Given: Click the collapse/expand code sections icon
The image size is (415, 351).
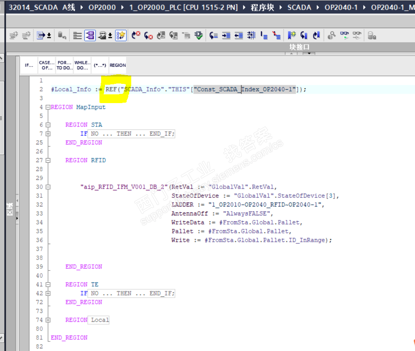Looking at the screenshot, I should point(77,35).
